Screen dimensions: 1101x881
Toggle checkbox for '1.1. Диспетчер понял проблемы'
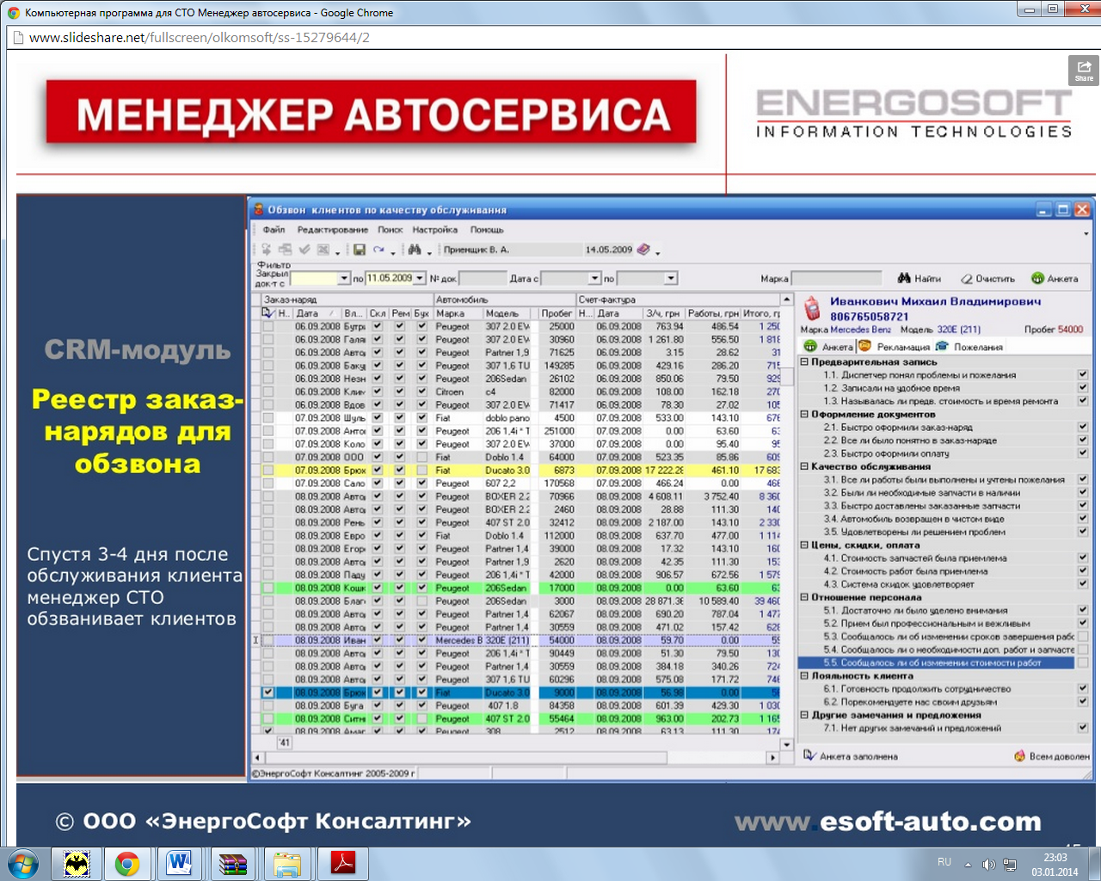coord(1083,375)
